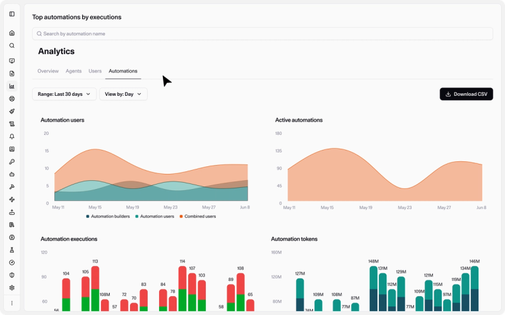Open the contact portrait icon in sidebar
505x315 pixels.
coord(12,149)
